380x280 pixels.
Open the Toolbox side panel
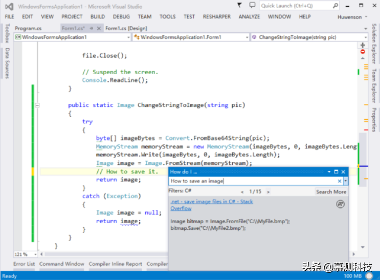pyautogui.click(x=7, y=33)
